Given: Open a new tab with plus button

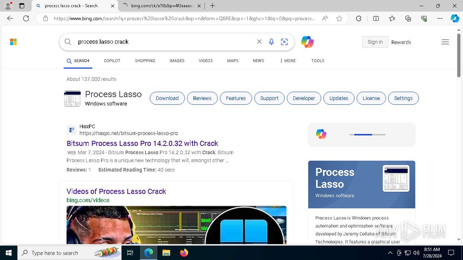Looking at the screenshot, I should 213,6.
